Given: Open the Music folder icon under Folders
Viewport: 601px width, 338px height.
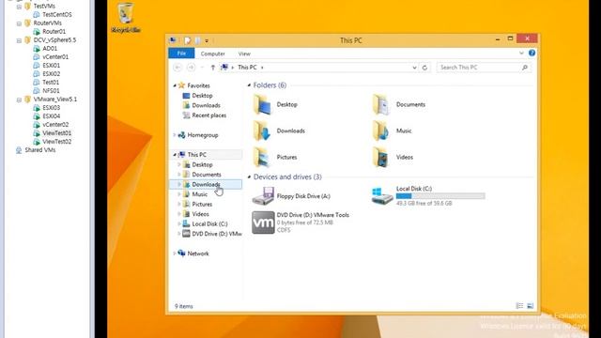Looking at the screenshot, I should pos(381,131).
